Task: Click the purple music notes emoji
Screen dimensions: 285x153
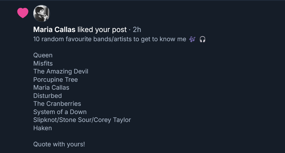Action: point(192,39)
